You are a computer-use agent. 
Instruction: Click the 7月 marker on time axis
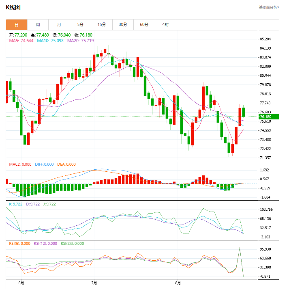(94, 283)
